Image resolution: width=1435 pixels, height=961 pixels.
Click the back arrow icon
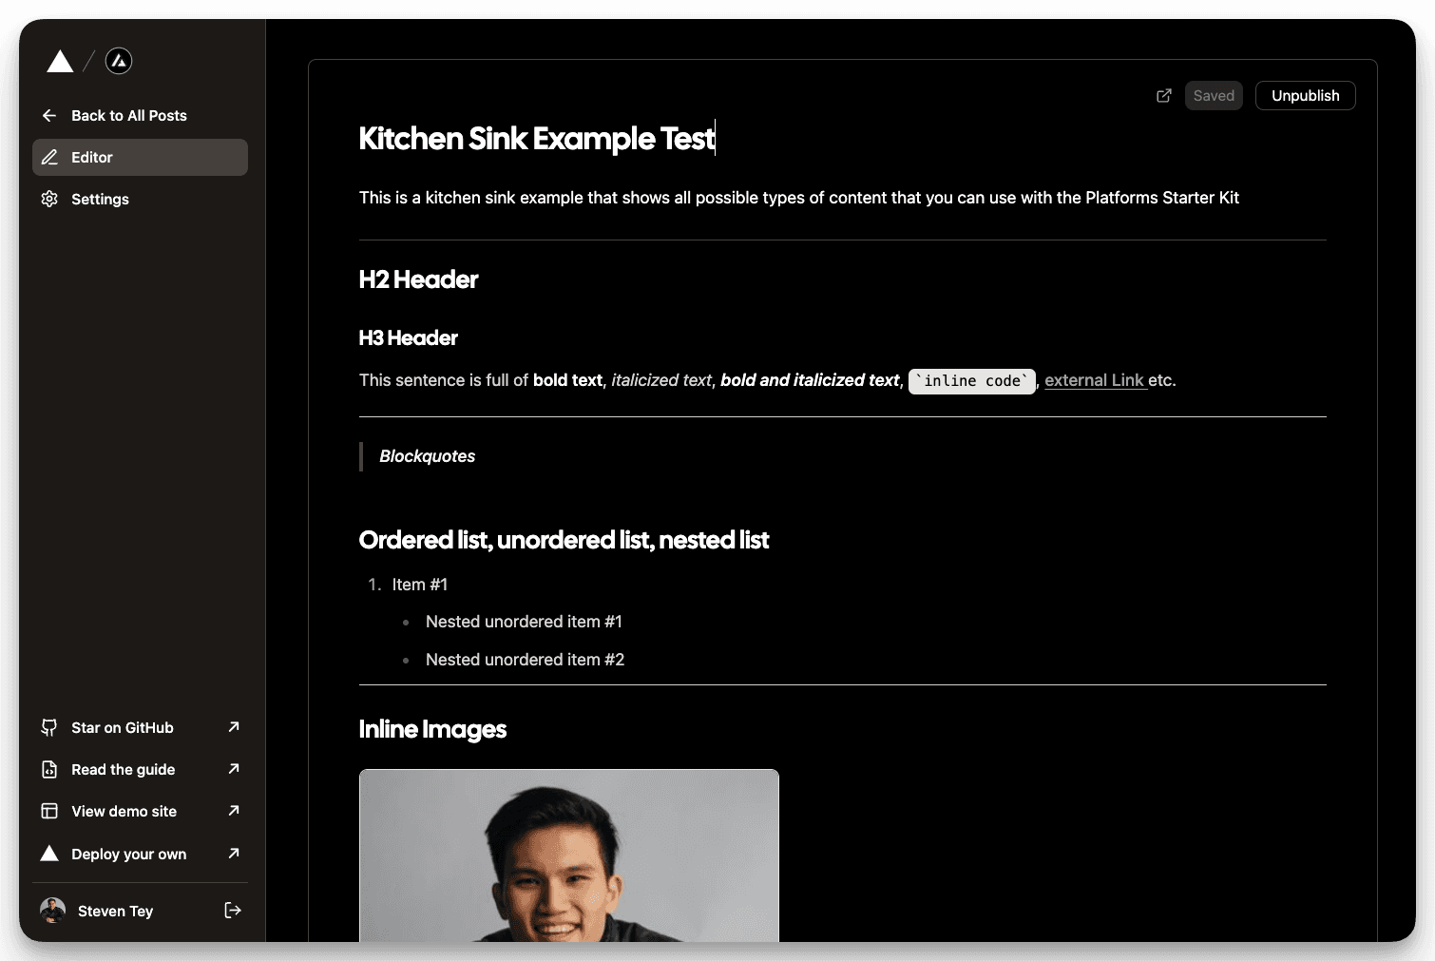pyautogui.click(x=49, y=116)
